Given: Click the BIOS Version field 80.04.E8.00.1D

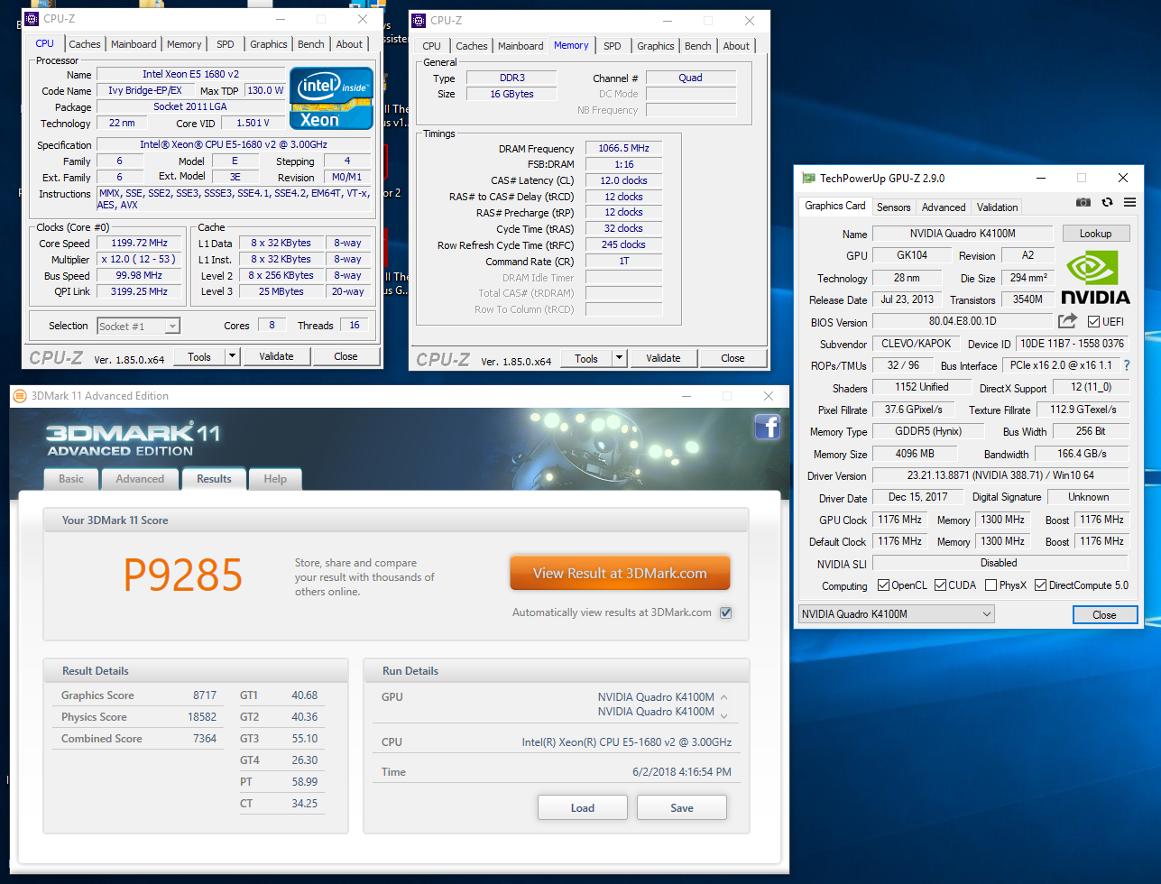Looking at the screenshot, I should tap(963, 321).
